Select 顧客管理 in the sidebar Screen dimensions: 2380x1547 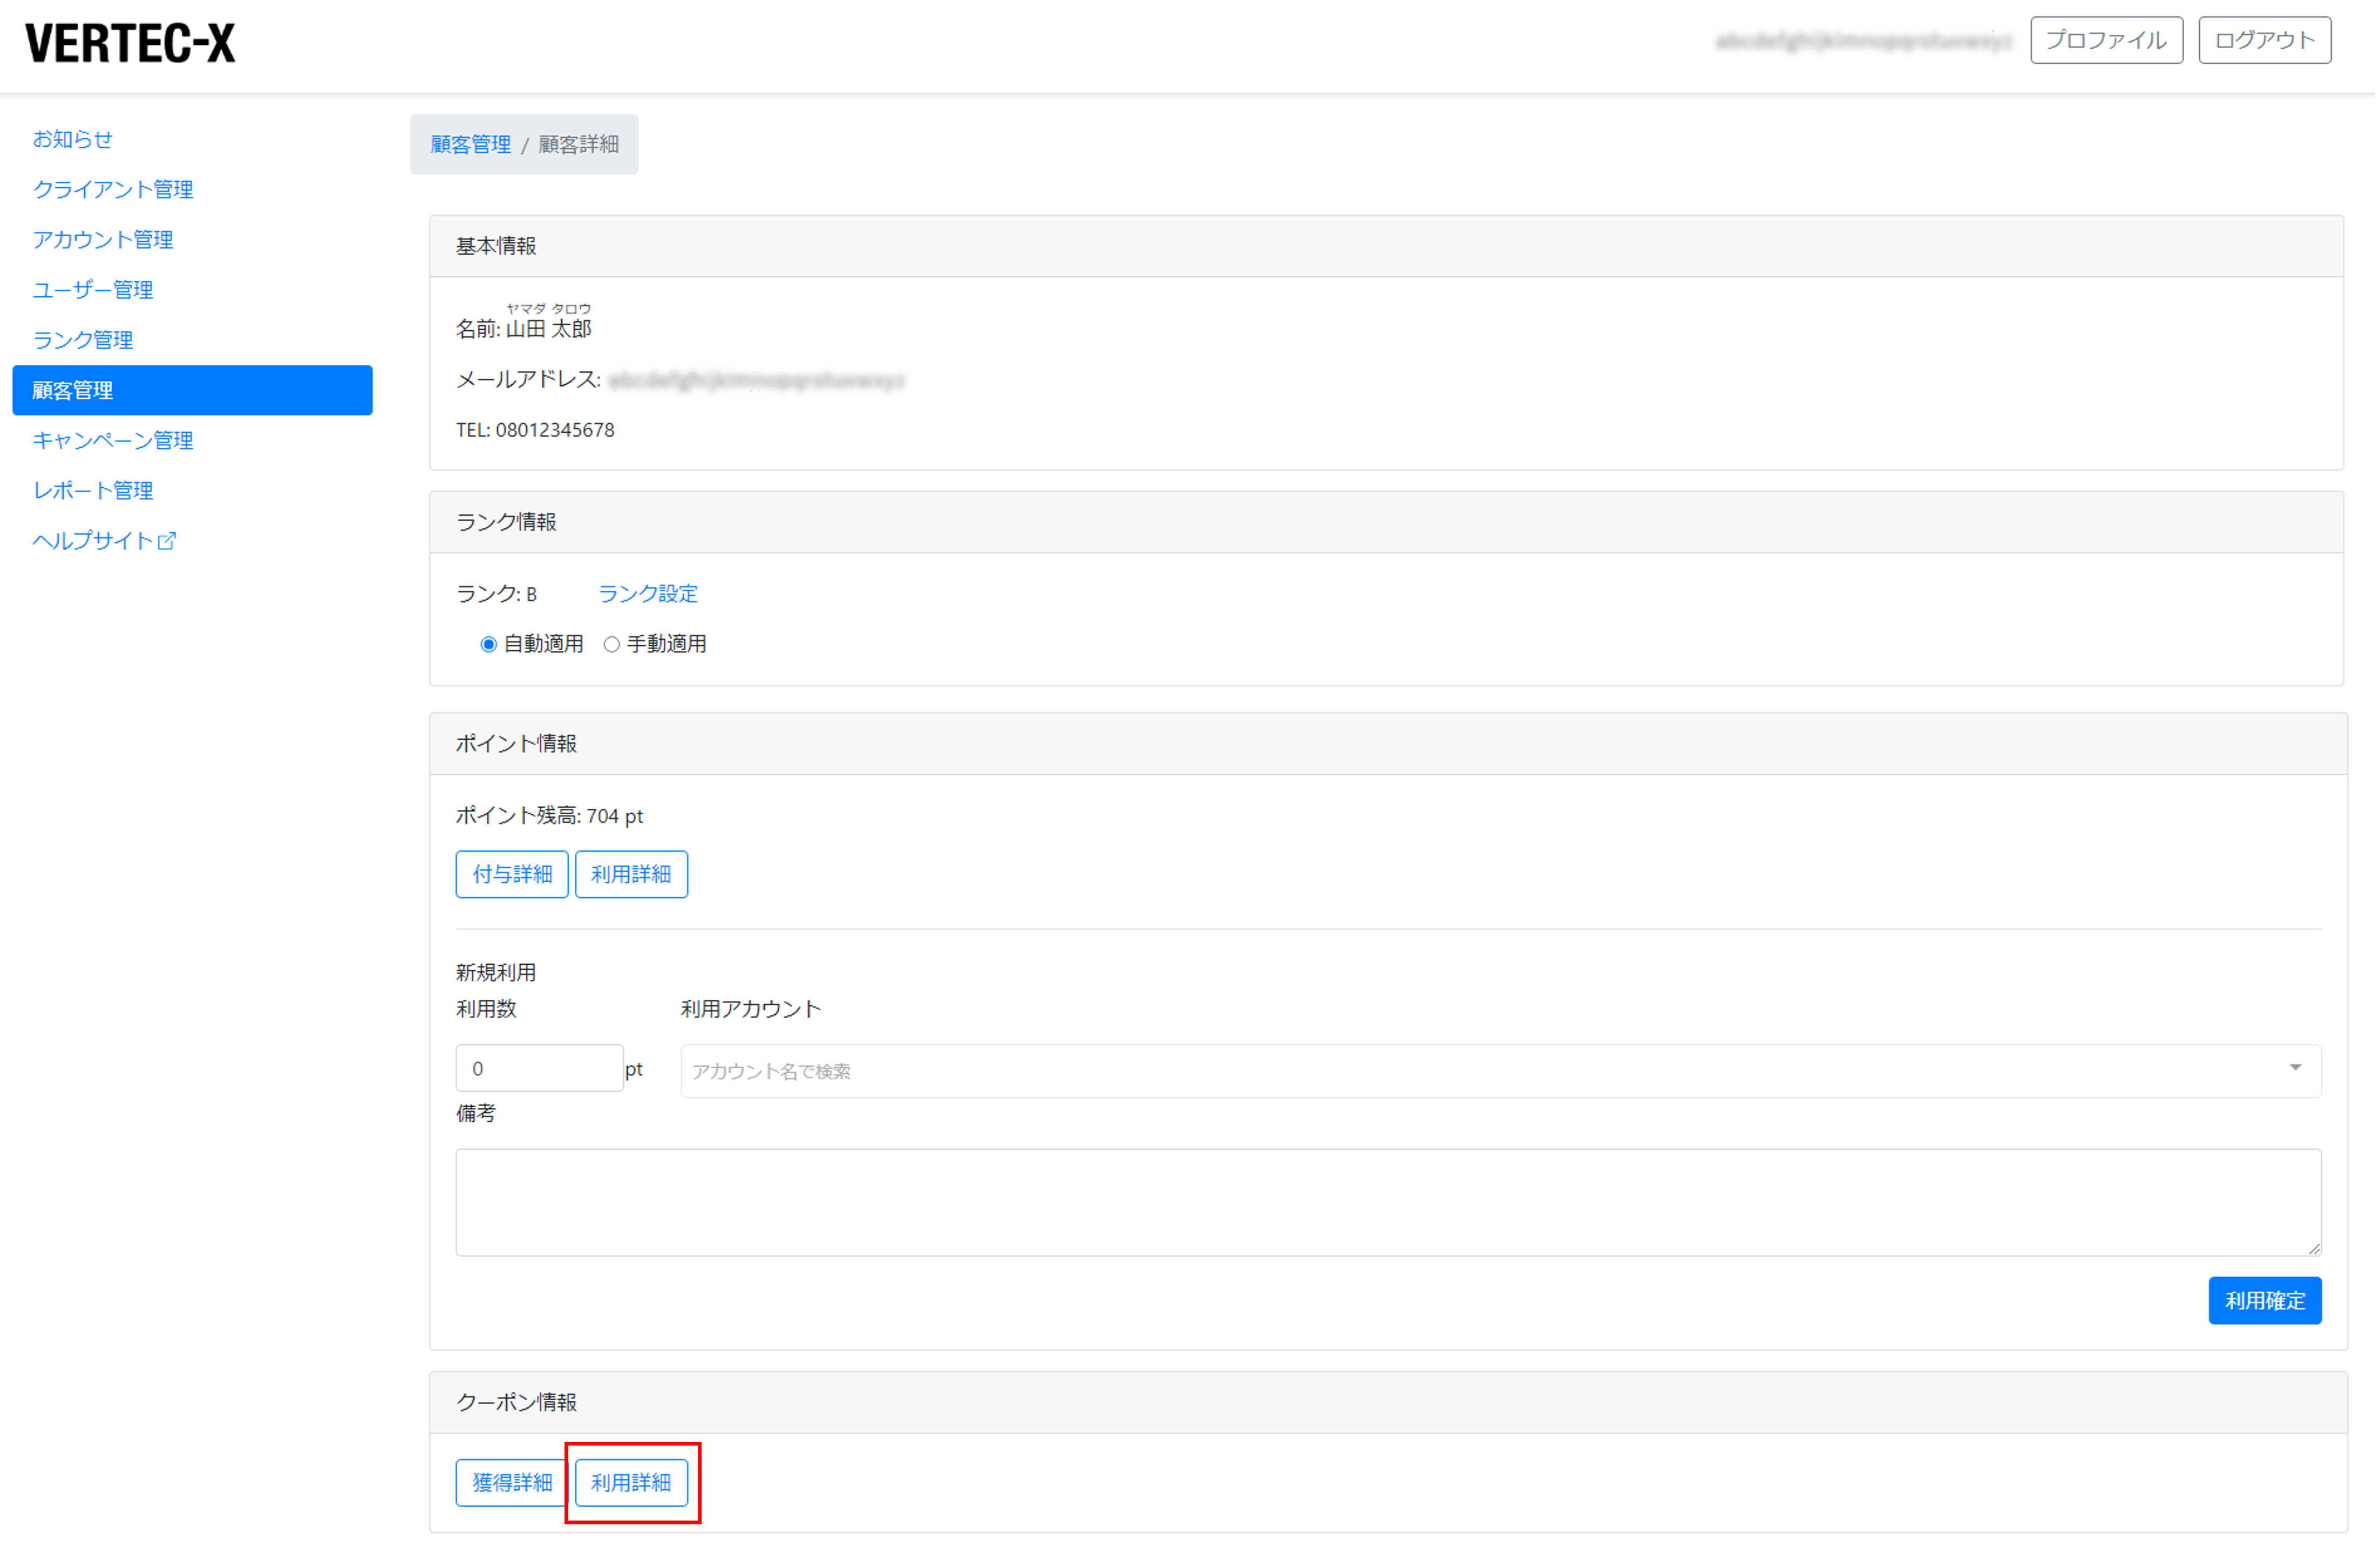[x=193, y=391]
